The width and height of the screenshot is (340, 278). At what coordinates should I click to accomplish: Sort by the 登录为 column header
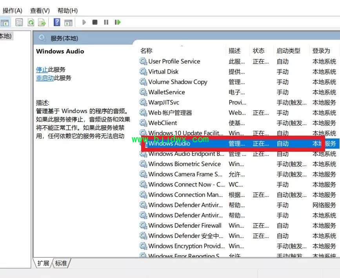[321, 50]
